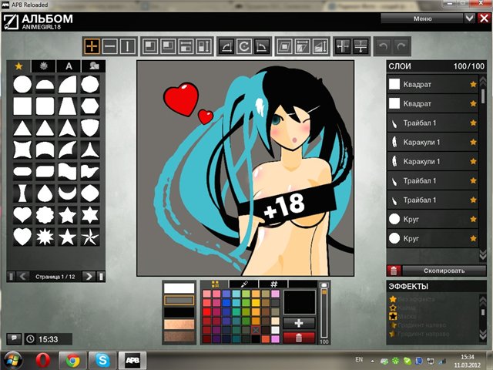Go to next shape page arrow
The height and width of the screenshot is (370, 493).
click(89, 276)
